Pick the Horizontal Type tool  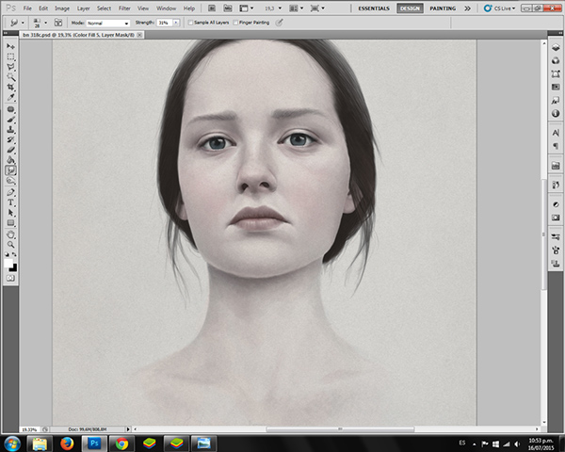tap(10, 202)
